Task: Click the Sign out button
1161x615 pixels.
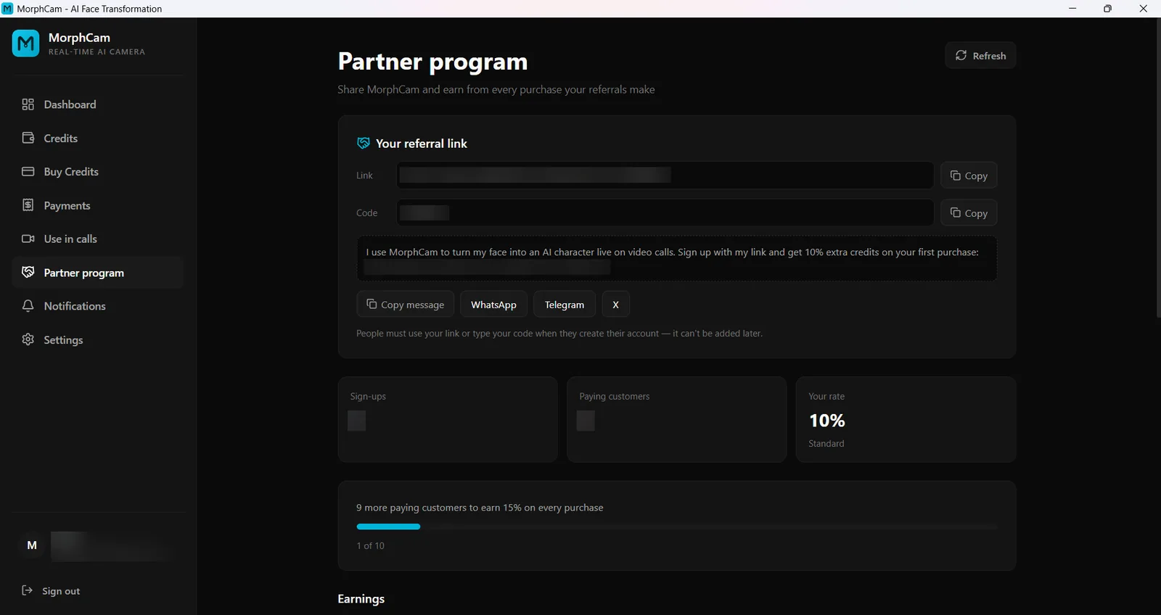Action: [51, 591]
